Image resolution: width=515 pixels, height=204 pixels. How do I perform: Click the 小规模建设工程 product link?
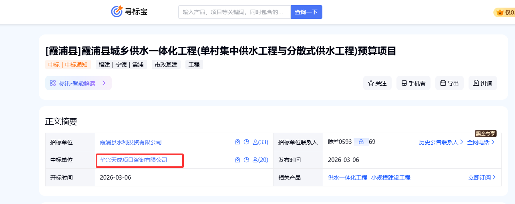tap(391, 178)
